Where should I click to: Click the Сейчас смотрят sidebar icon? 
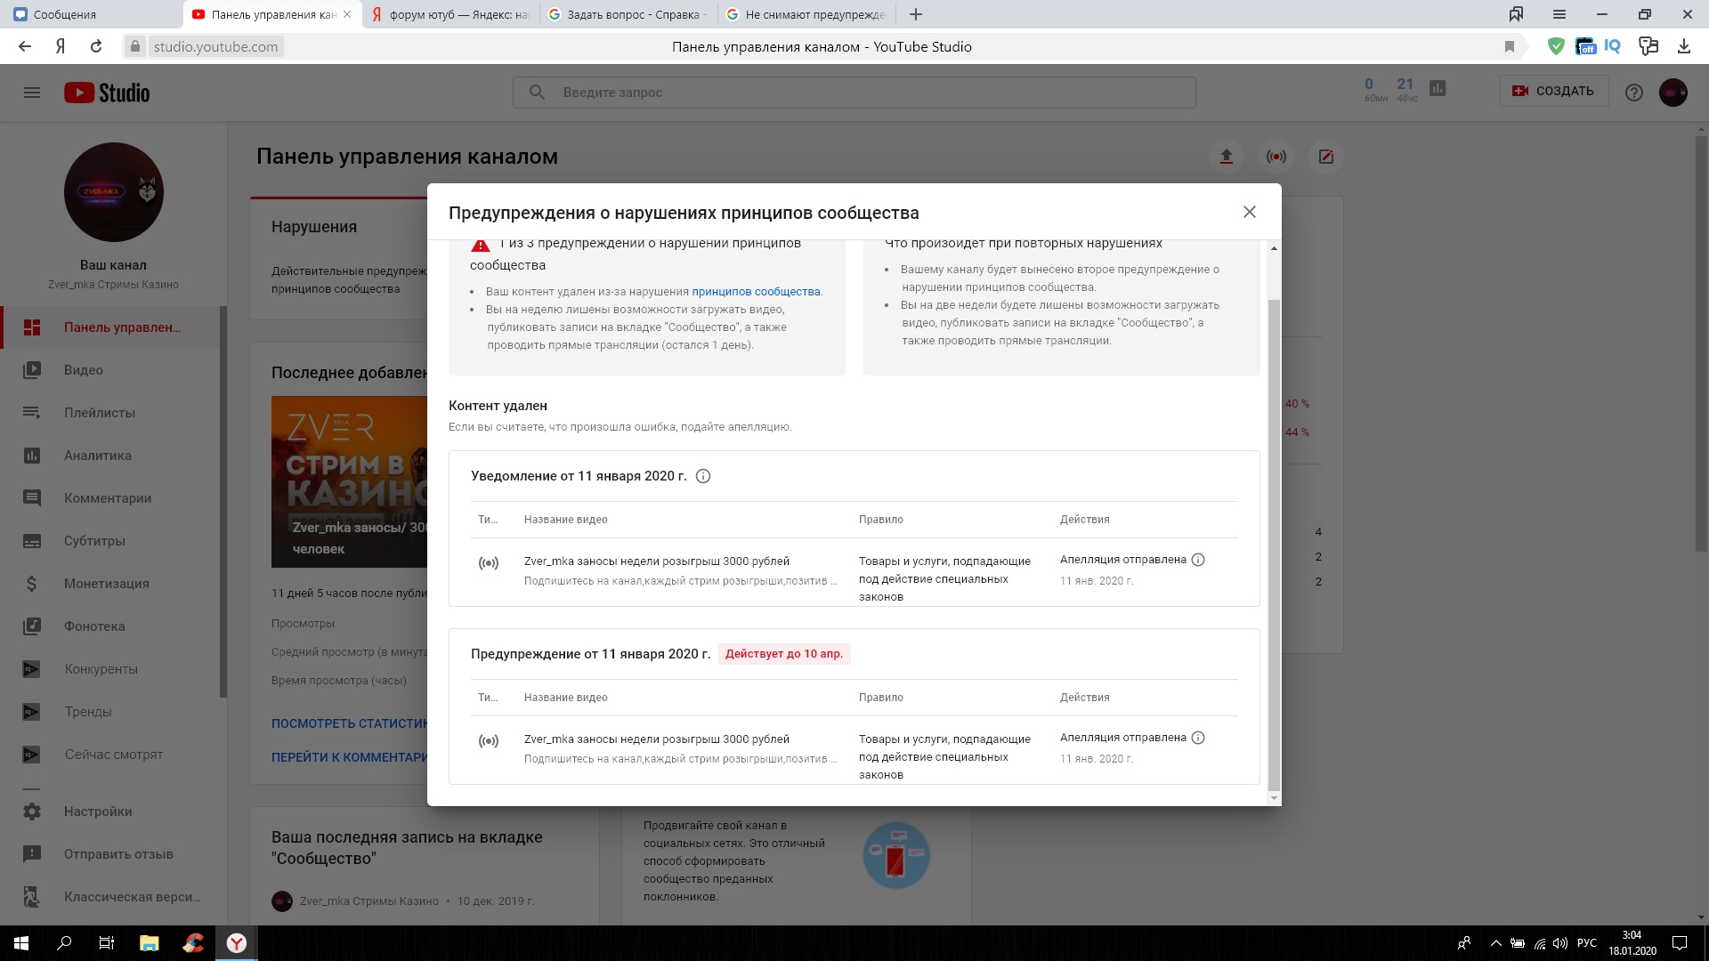[32, 755]
